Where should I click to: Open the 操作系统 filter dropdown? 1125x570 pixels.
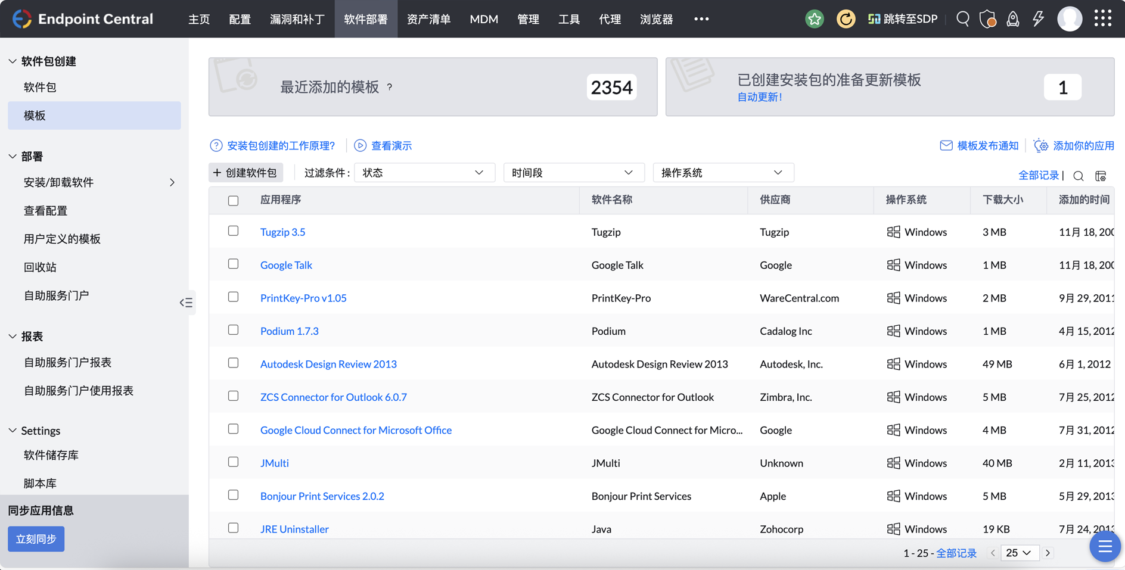click(x=723, y=173)
